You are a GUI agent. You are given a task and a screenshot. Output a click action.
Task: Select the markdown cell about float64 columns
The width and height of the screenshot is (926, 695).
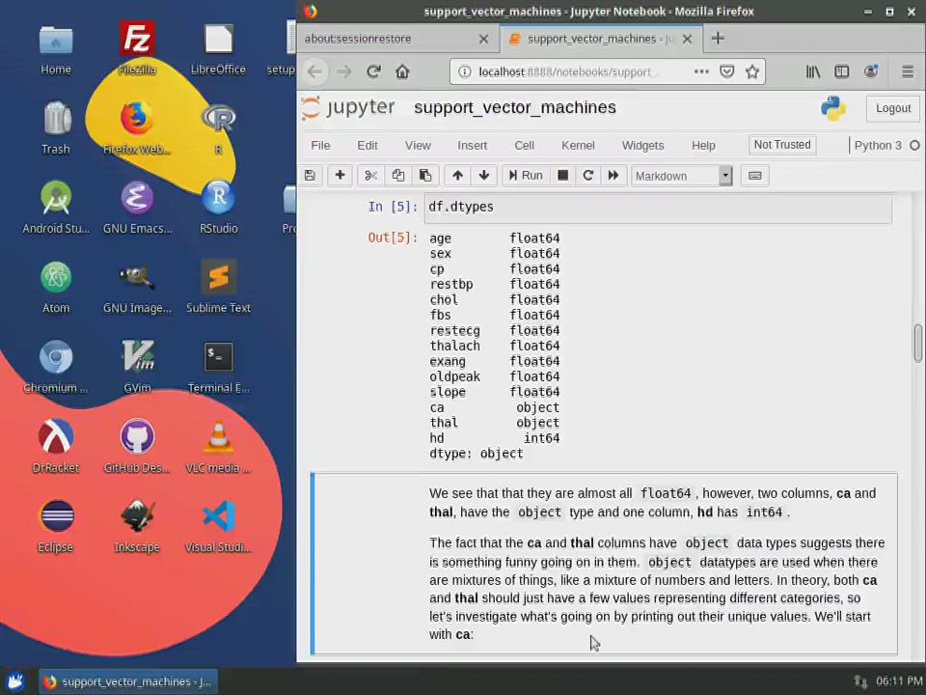pos(604,564)
